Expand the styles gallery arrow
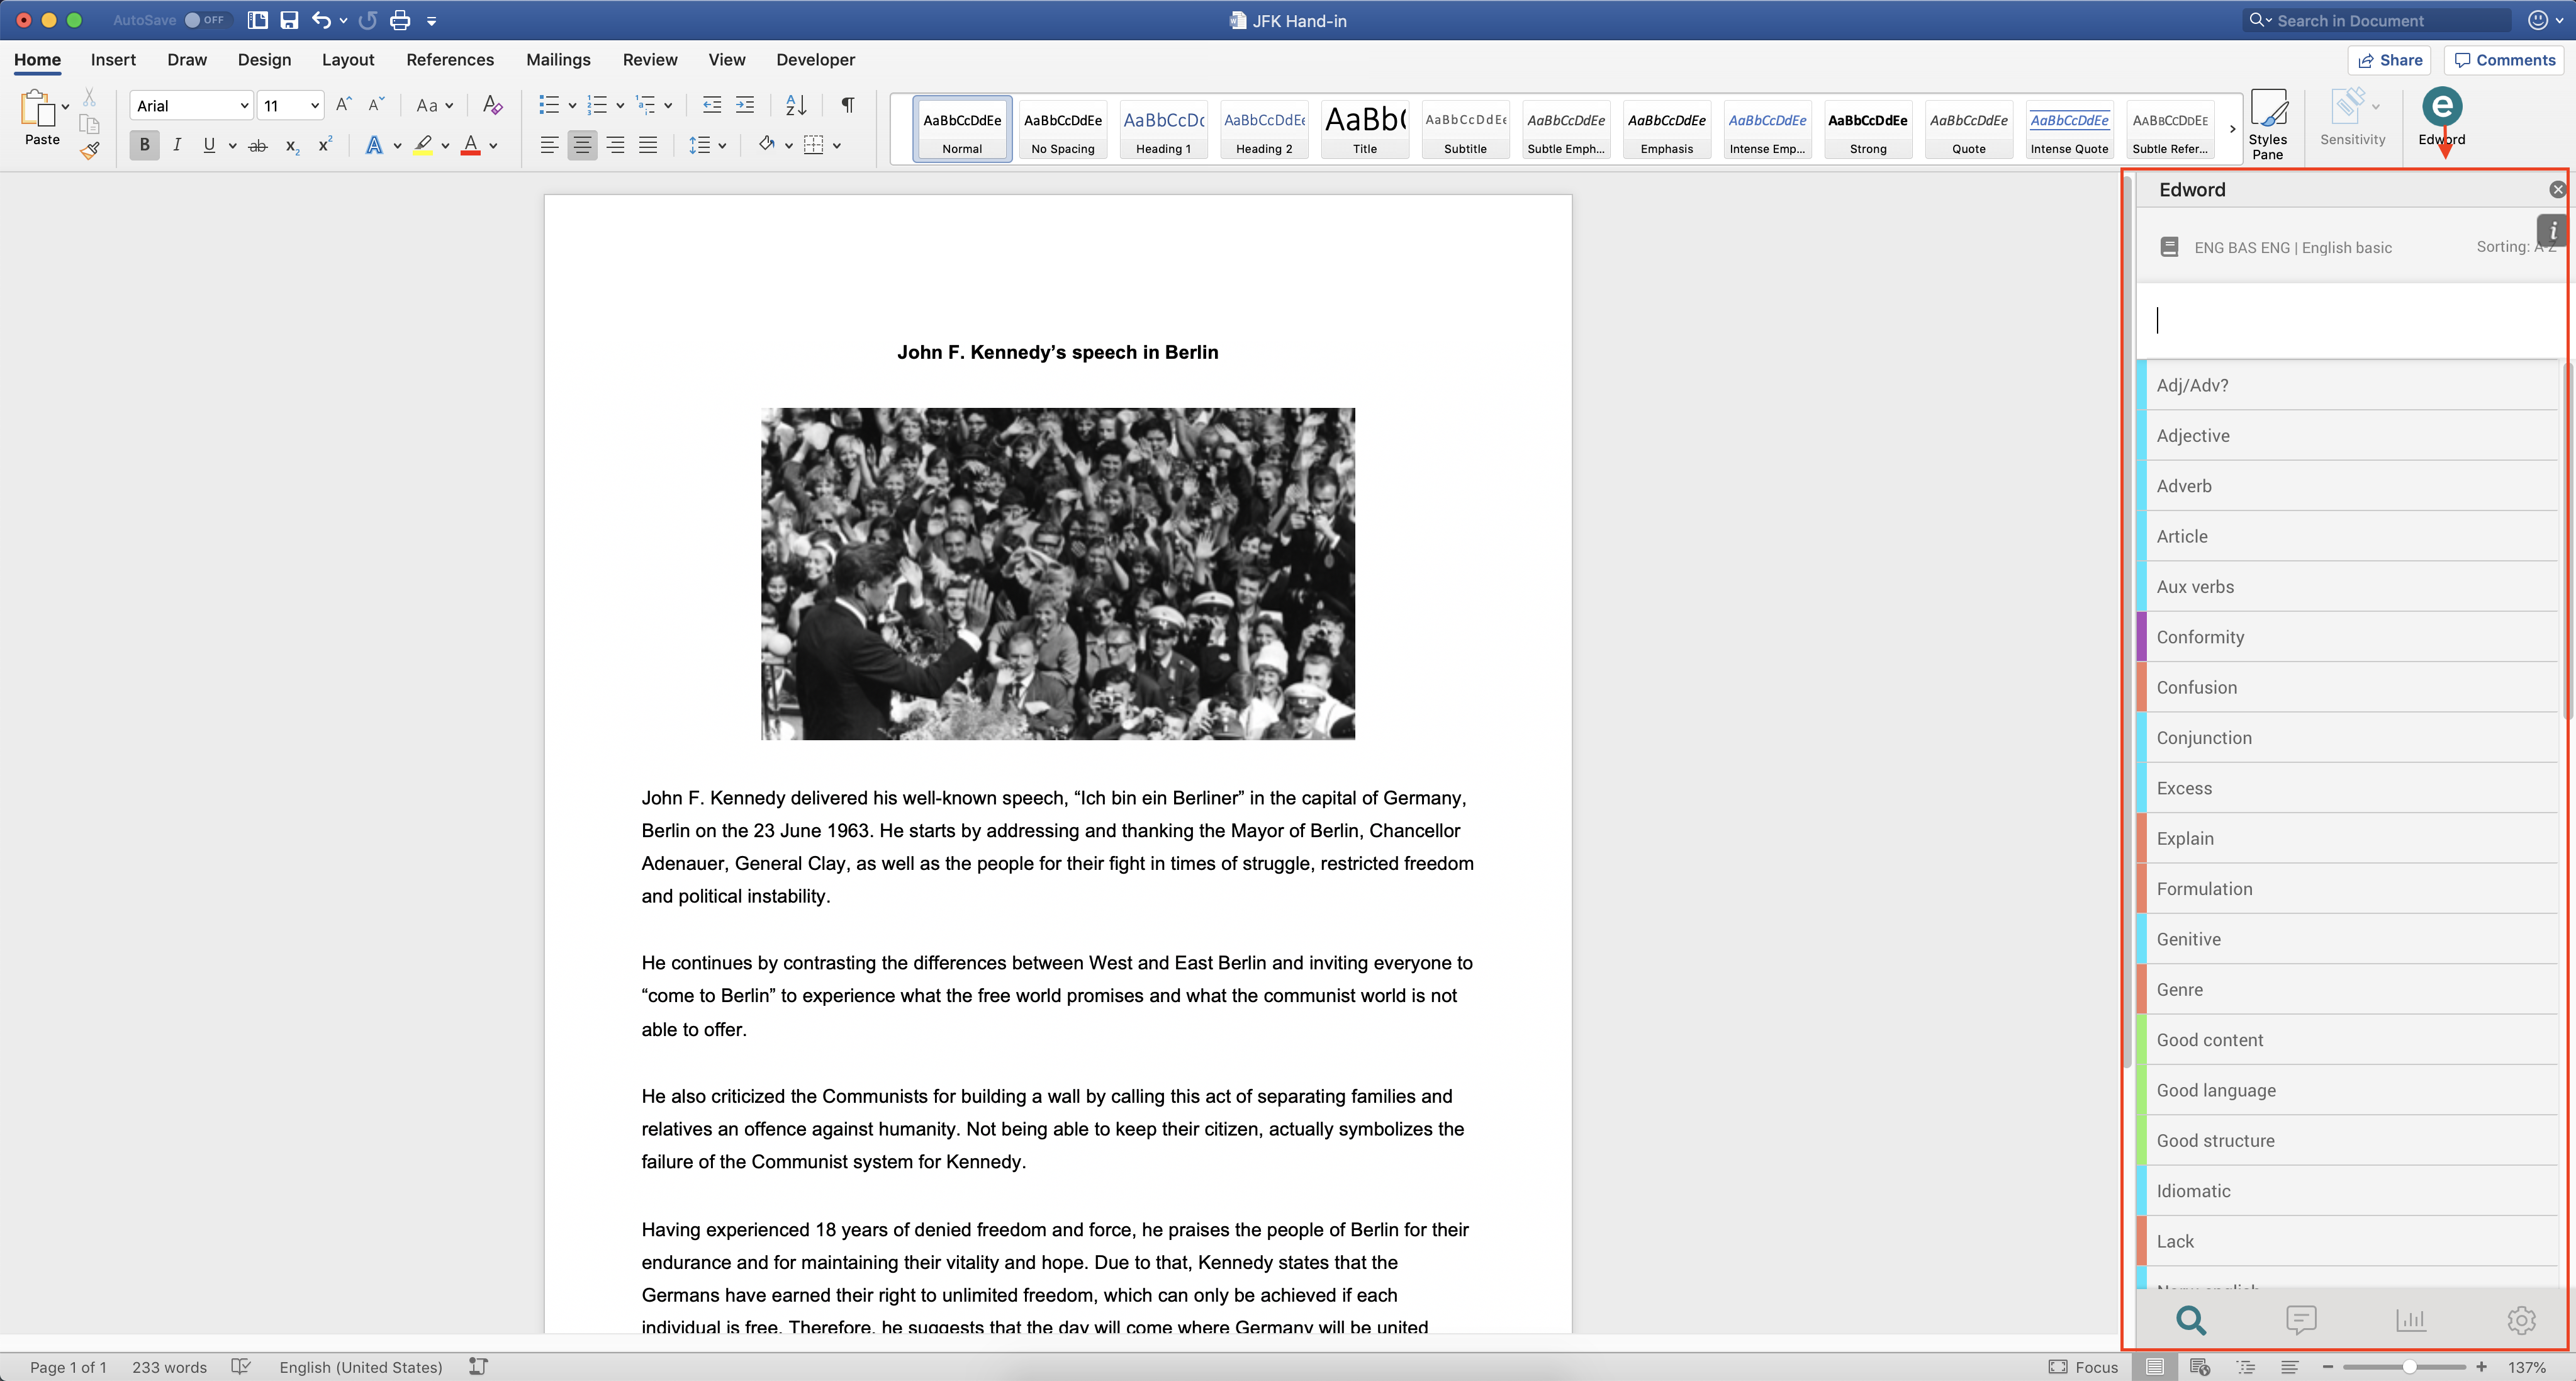The width and height of the screenshot is (2576, 1381). coord(2232,129)
